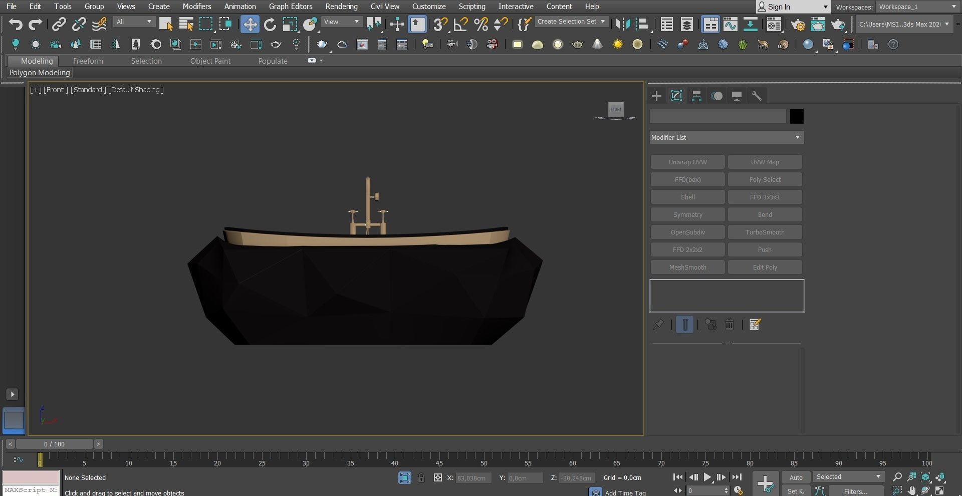
Task: Open the Hierarchy panel tab
Action: 696,96
